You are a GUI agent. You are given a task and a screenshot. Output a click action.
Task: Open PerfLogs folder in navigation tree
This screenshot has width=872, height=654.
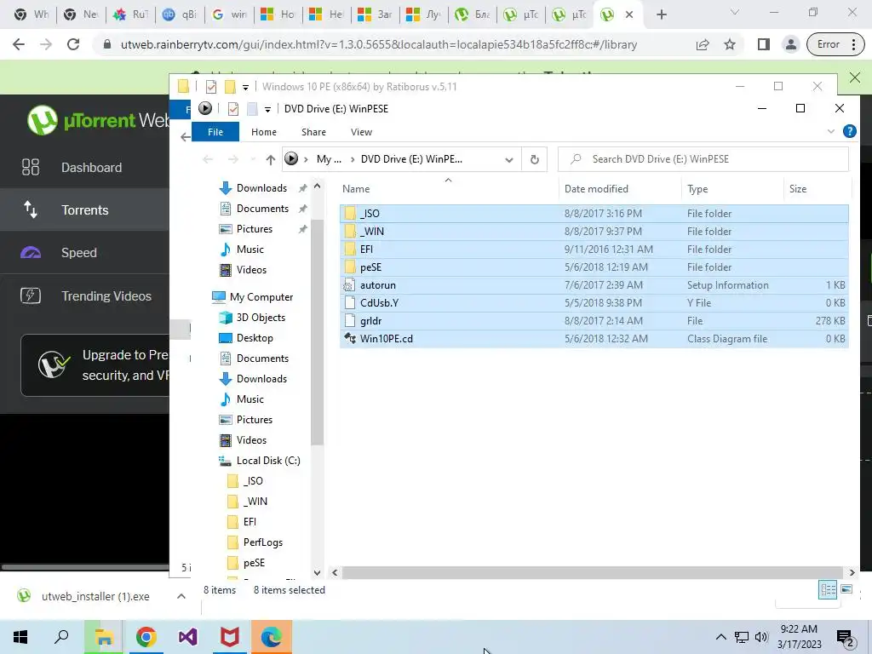pos(262,542)
